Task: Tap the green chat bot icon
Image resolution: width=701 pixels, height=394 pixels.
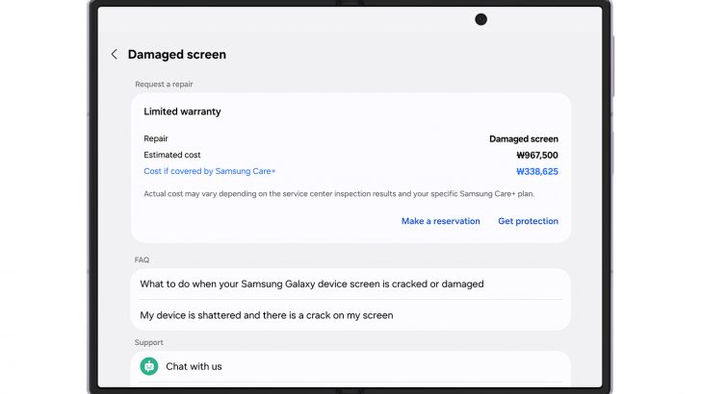Action: point(149,366)
